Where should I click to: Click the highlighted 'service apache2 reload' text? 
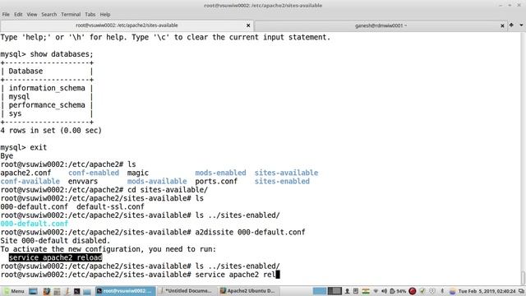[55, 257]
